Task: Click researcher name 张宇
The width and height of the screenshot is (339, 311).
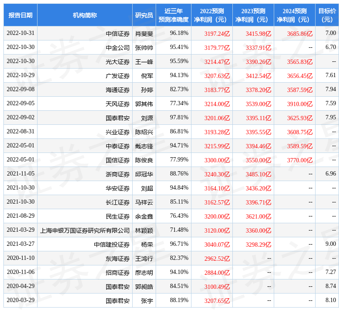Action: pos(147,300)
